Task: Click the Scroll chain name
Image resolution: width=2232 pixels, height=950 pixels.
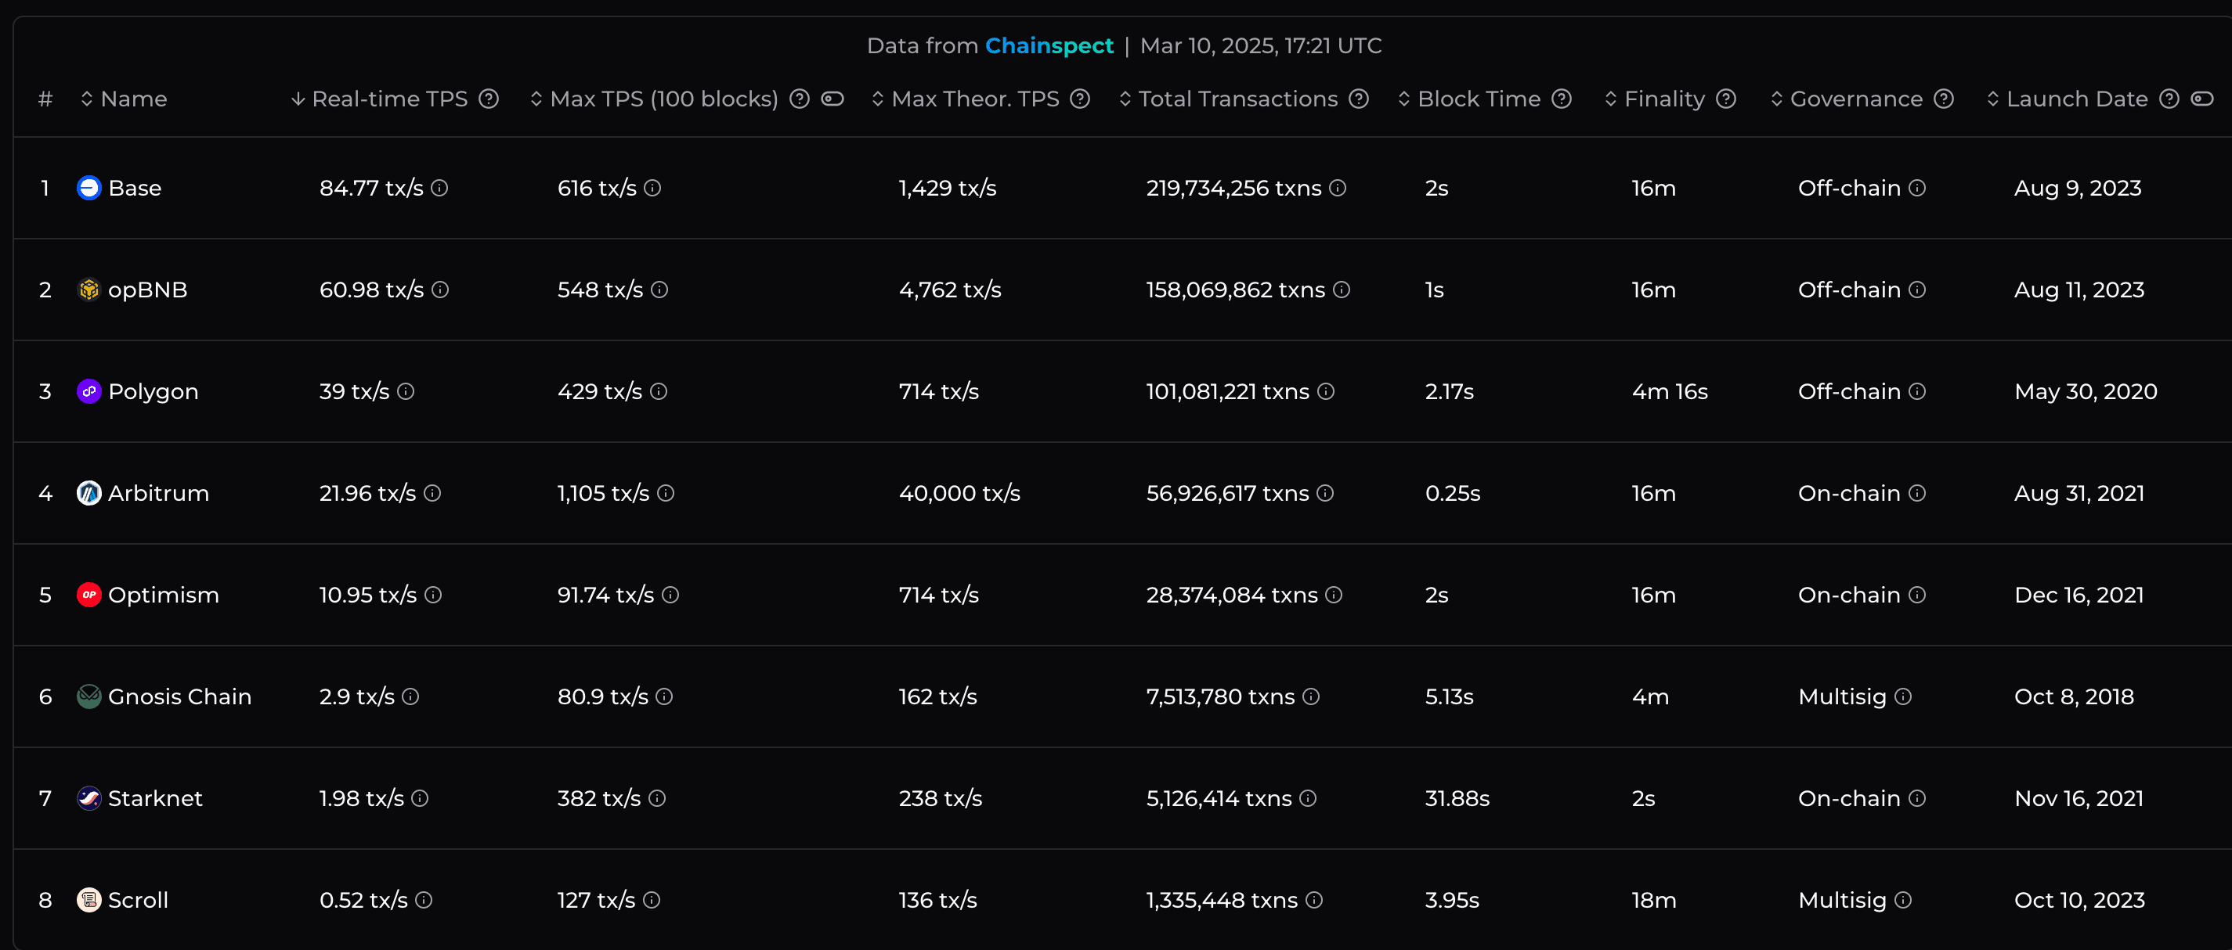Action: pos(138,900)
